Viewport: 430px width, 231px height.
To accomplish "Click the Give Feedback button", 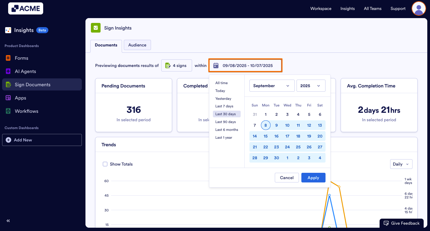I will pos(402,223).
